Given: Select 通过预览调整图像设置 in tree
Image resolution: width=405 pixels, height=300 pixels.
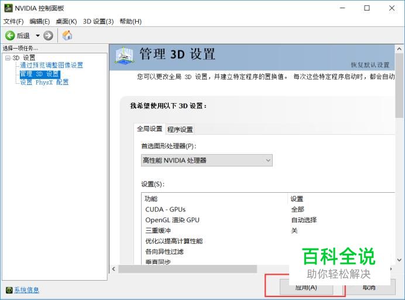Looking at the screenshot, I should point(52,65).
